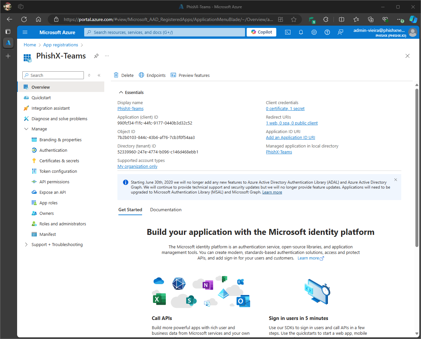Viewport: 421px width, 339px height.
Task: Collapse the Manage section
Action: click(26, 129)
